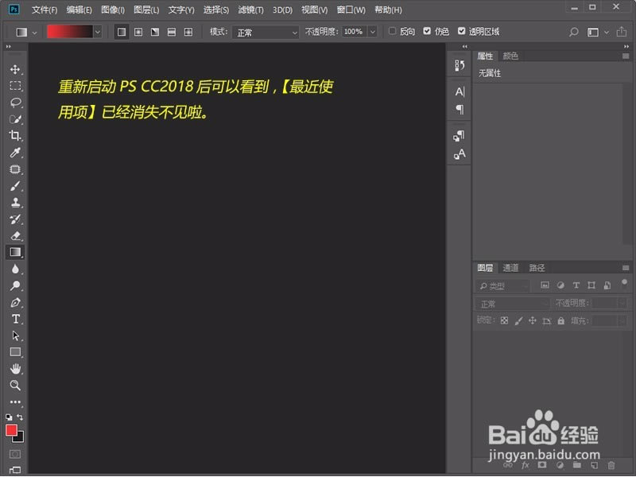This screenshot has height=477, width=636.
Task: Choose the Crop tool
Action: [x=14, y=136]
